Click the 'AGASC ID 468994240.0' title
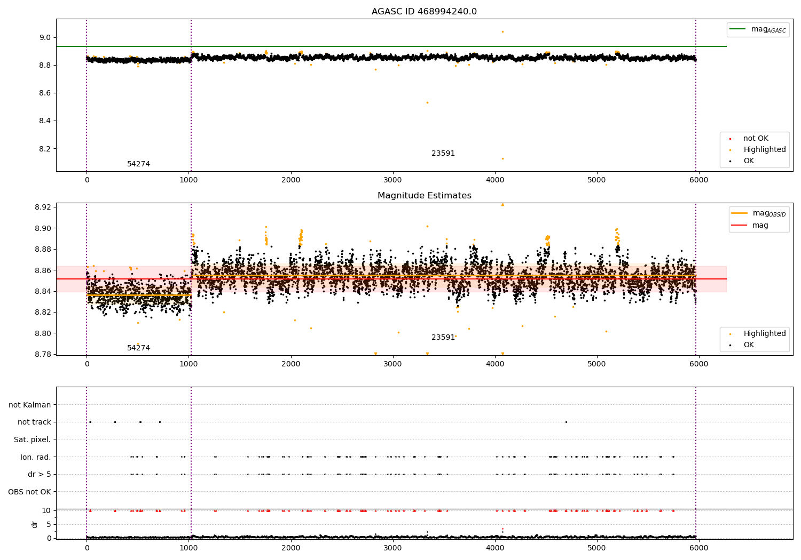 pos(424,12)
